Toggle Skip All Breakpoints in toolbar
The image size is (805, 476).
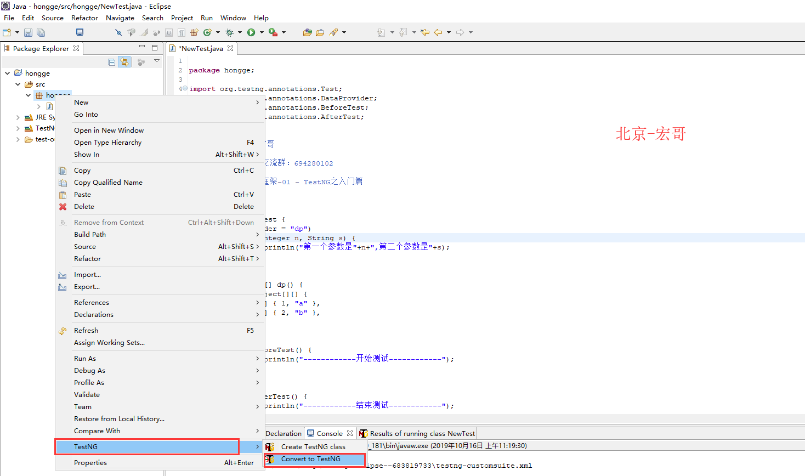click(x=118, y=32)
